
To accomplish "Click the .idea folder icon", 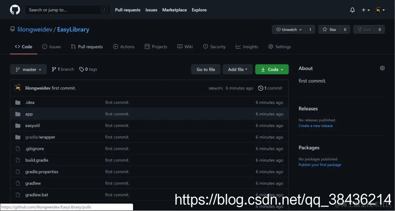I will tap(17, 102).
